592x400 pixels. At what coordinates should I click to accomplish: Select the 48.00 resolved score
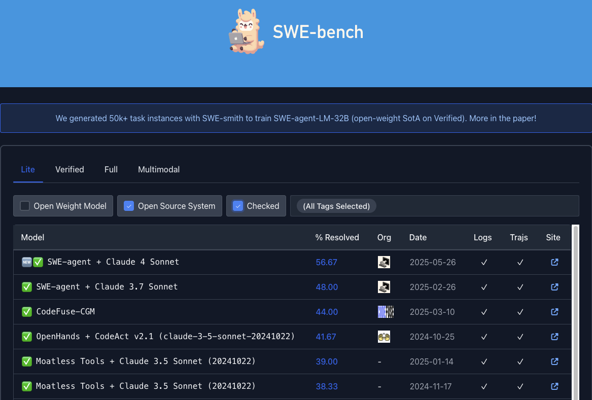point(327,287)
